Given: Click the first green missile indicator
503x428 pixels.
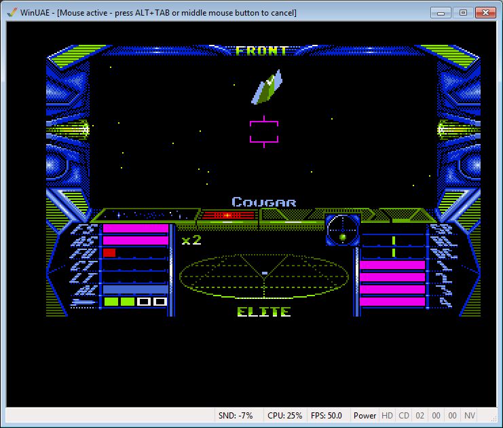Looking at the screenshot, I should [x=111, y=302].
